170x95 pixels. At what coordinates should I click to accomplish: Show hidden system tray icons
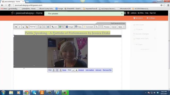pos(146,93)
